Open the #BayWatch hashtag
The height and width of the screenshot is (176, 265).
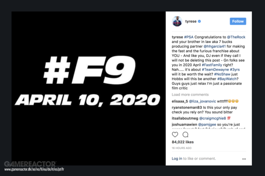(x=227, y=79)
